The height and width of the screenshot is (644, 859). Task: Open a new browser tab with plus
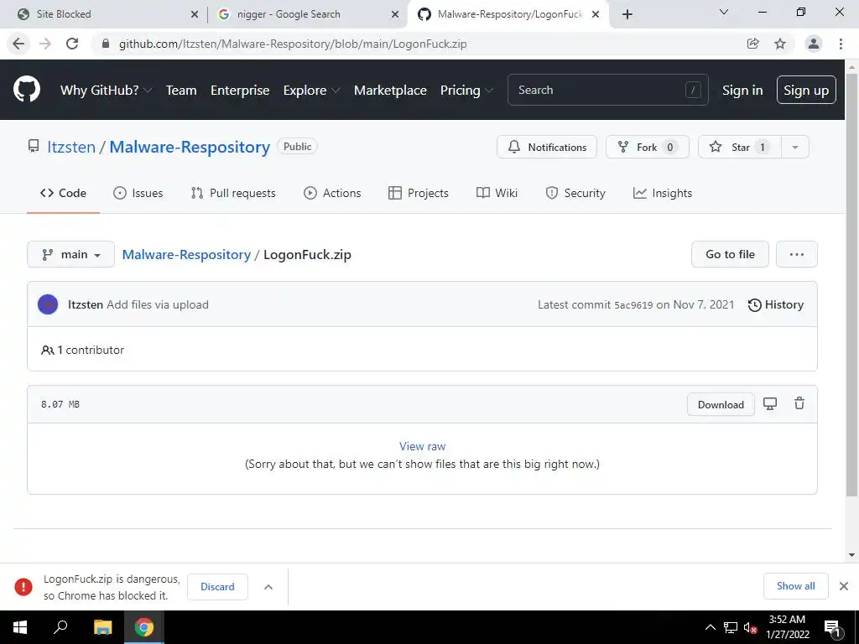(x=627, y=14)
